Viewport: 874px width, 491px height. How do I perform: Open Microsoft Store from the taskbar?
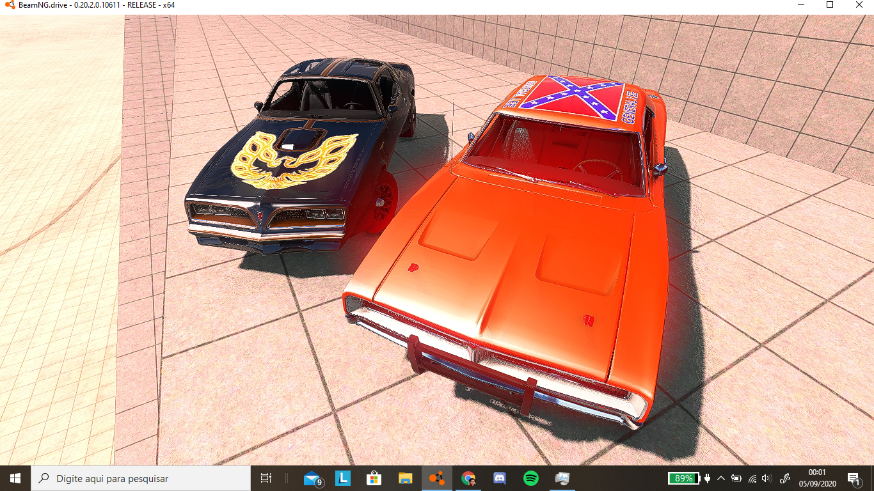coord(374,478)
